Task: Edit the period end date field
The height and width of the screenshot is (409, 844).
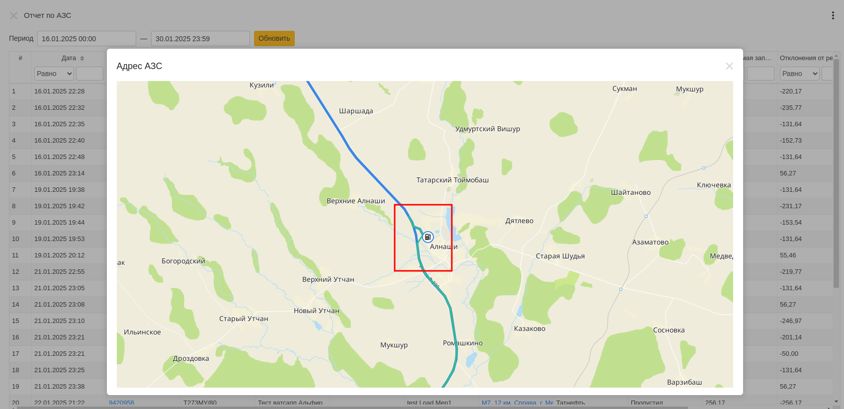Action: click(200, 38)
